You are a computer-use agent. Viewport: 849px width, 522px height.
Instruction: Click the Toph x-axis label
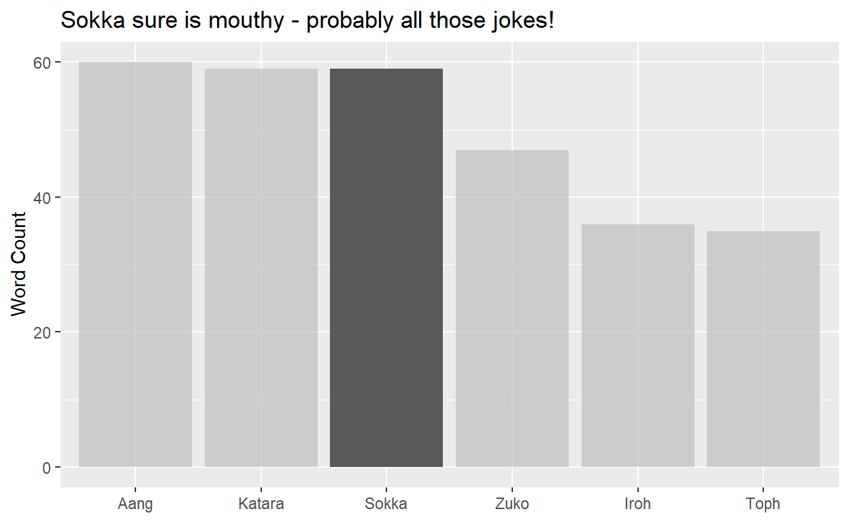pyautogui.click(x=763, y=504)
